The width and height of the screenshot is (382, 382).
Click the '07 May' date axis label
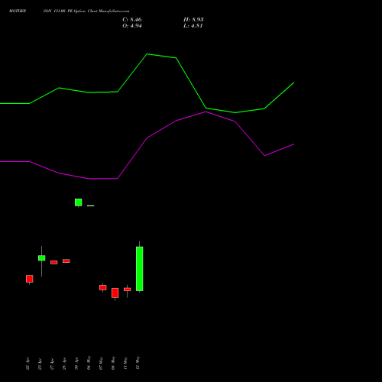[101, 363]
